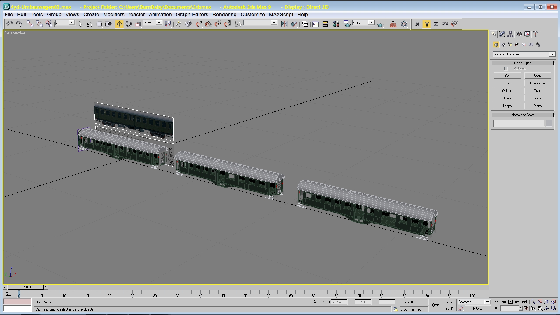This screenshot has width=560, height=315.
Task: Open the Material Editor
Action: point(336,24)
